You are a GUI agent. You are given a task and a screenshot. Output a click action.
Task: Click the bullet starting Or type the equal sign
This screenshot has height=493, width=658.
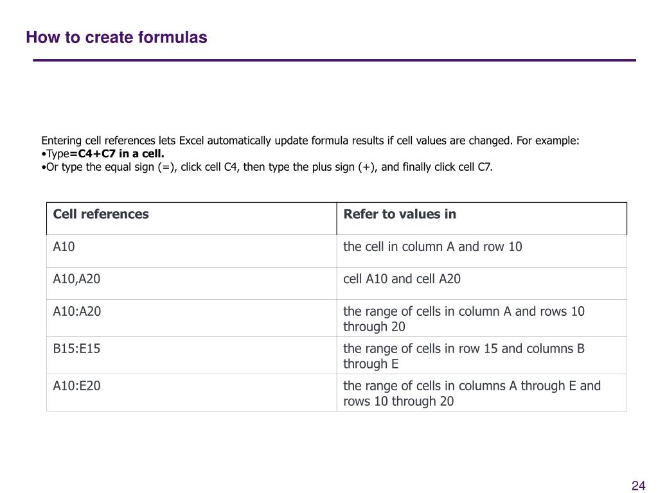pyautogui.click(x=267, y=168)
